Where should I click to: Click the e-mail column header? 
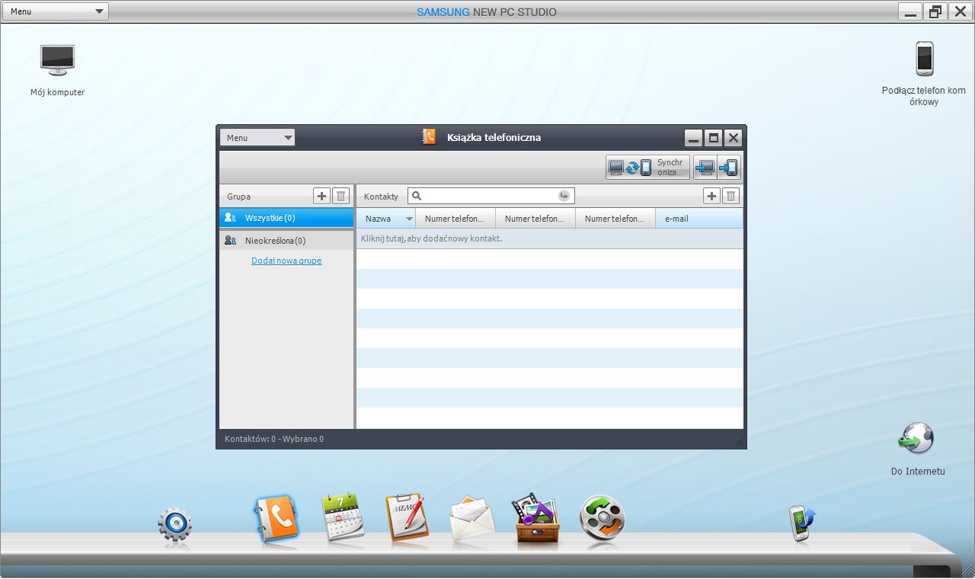[x=699, y=219]
